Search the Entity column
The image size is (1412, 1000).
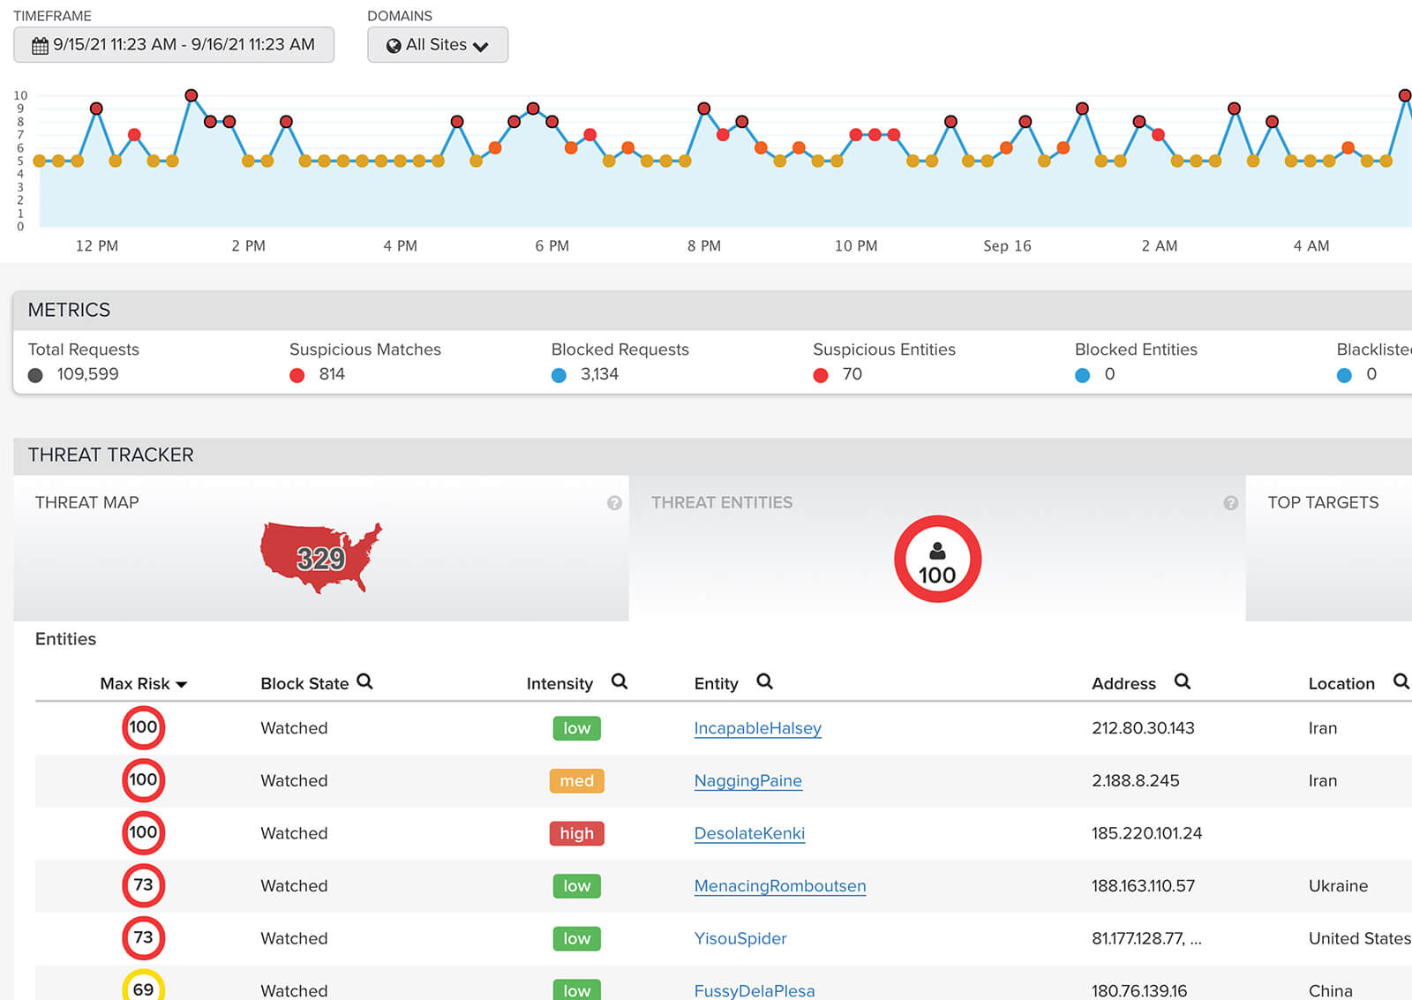coord(765,681)
